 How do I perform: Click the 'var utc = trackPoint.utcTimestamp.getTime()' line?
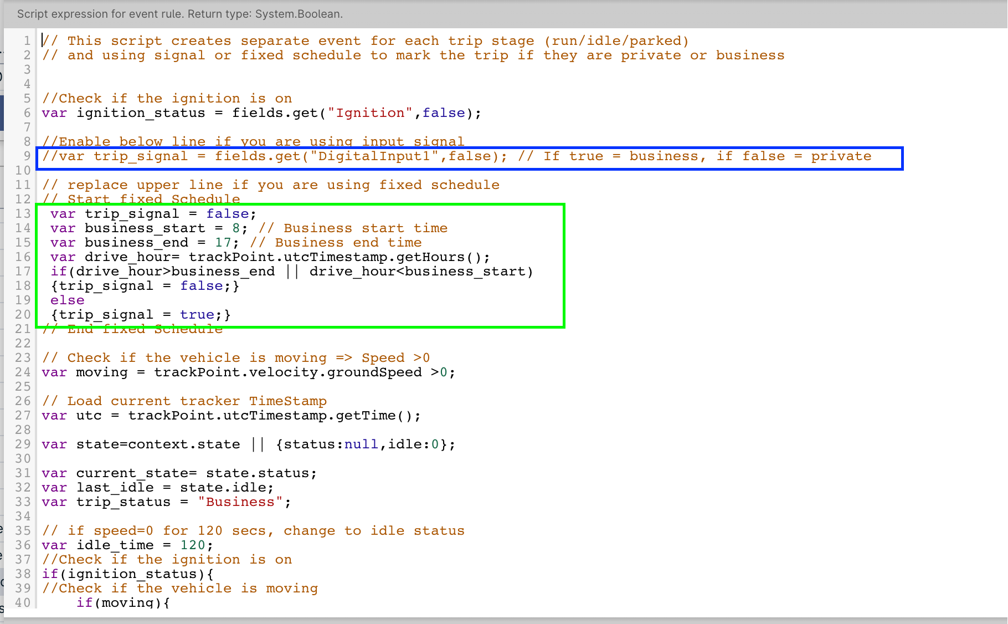point(232,416)
